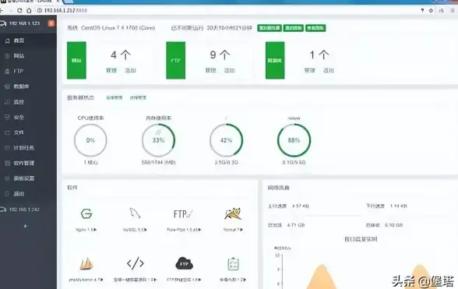458x289 pixels.
Task: Click the browser back arrow
Action: (2, 11)
